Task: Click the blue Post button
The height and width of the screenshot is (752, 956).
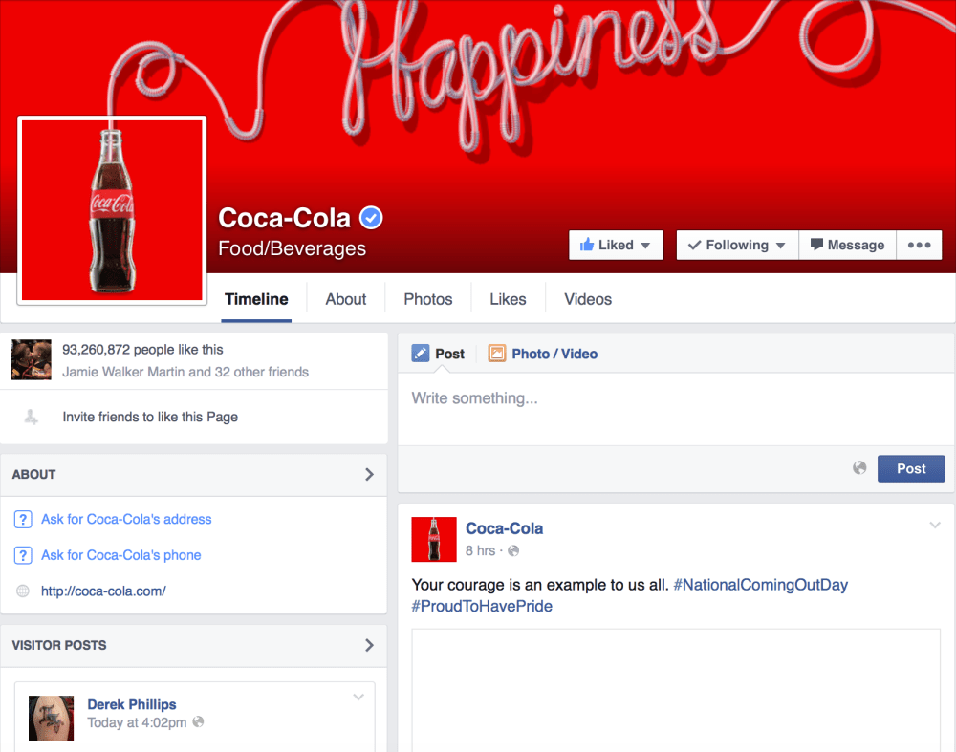Action: (x=911, y=468)
